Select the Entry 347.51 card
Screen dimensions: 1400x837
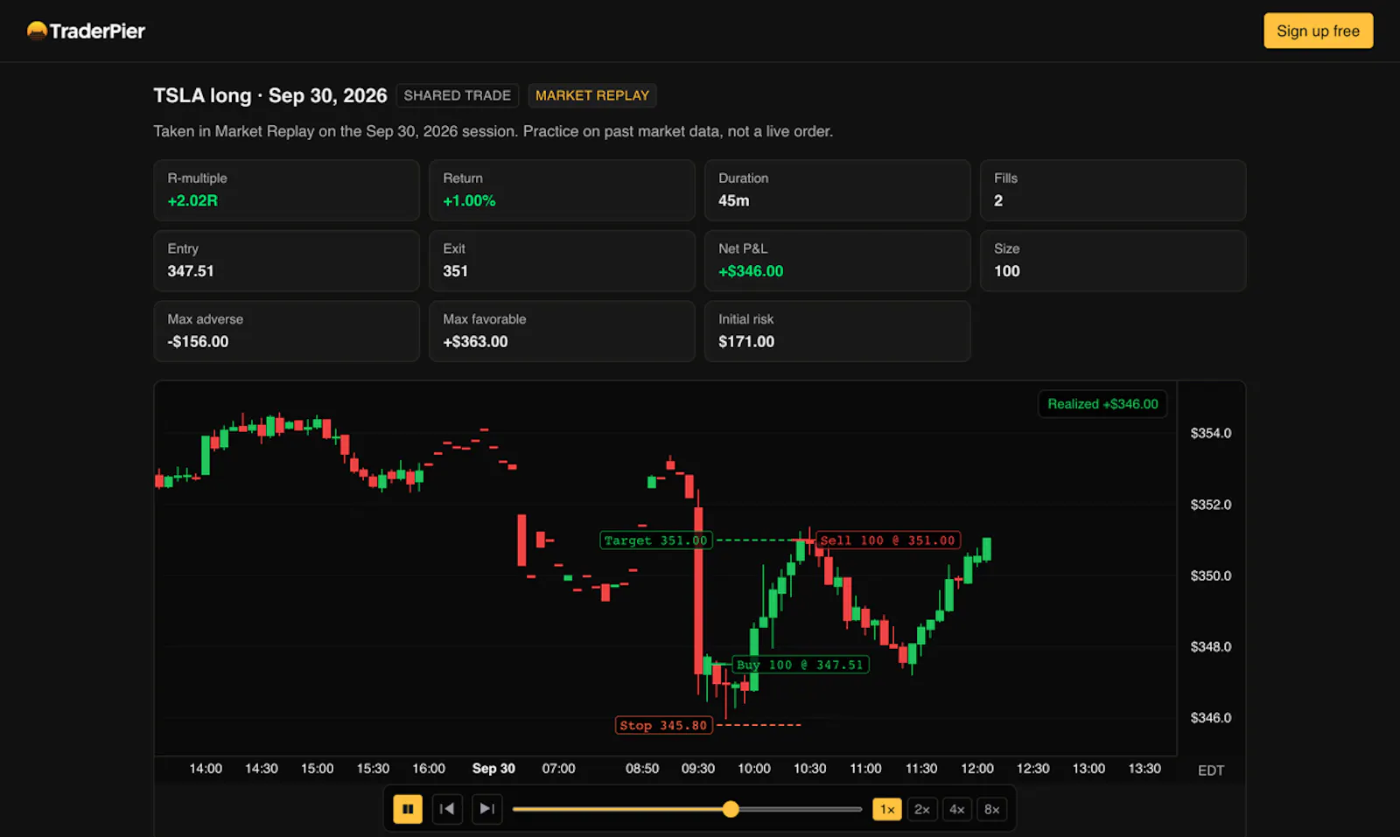pos(286,261)
